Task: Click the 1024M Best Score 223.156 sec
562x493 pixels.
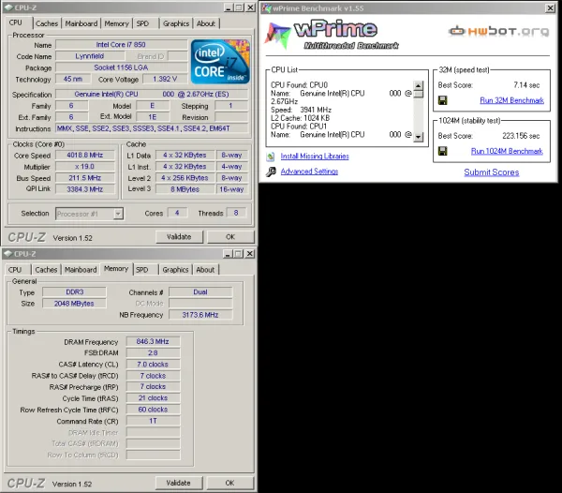Action: pos(521,136)
